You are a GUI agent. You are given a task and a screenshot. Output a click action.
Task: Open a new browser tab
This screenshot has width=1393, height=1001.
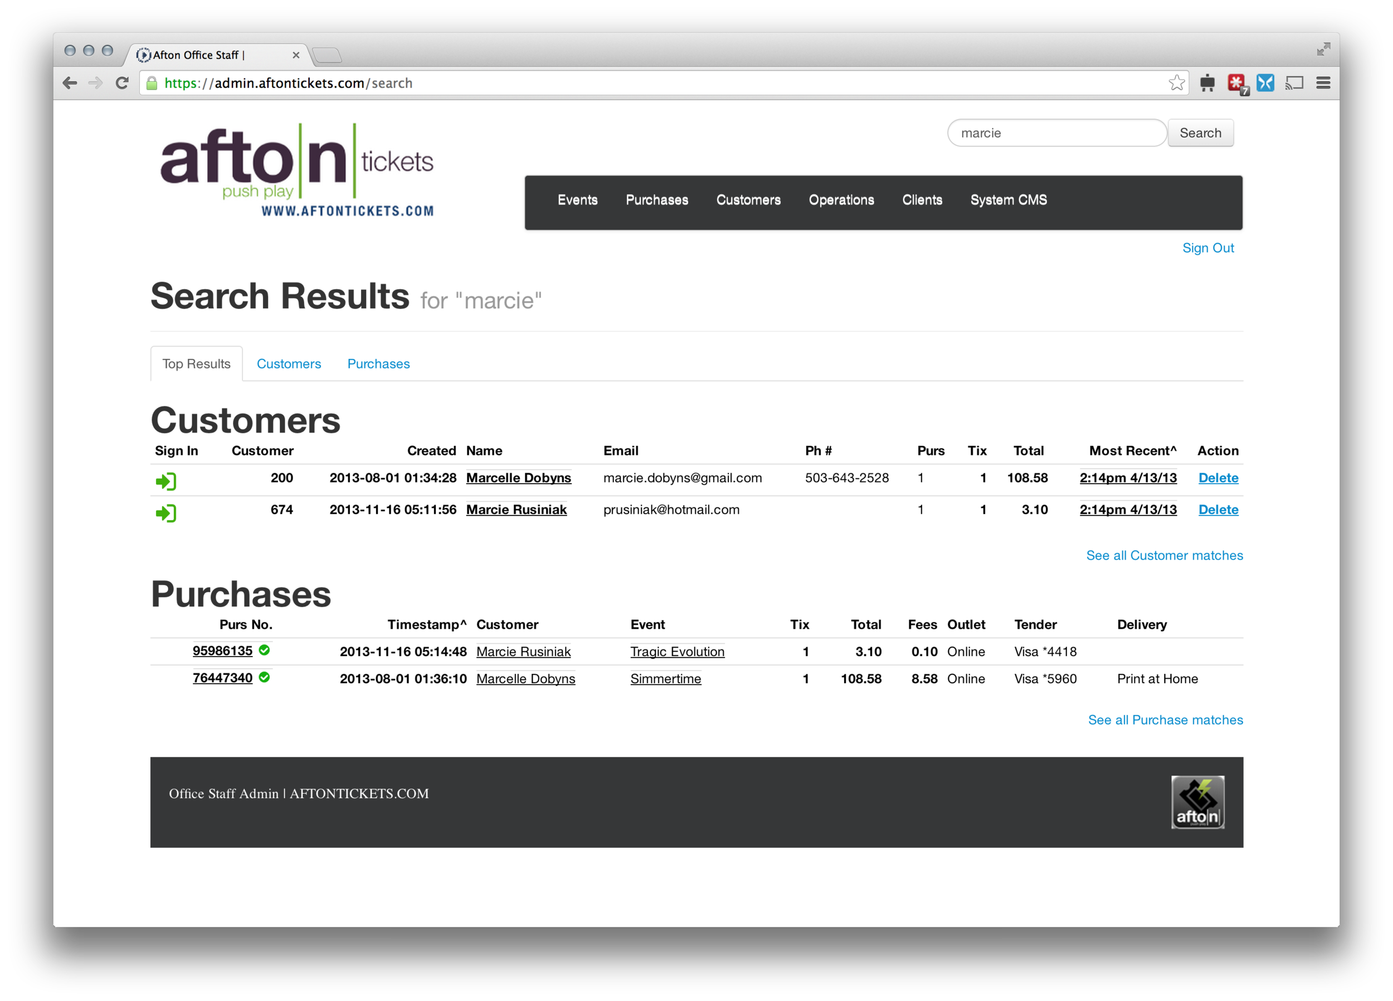(x=327, y=55)
